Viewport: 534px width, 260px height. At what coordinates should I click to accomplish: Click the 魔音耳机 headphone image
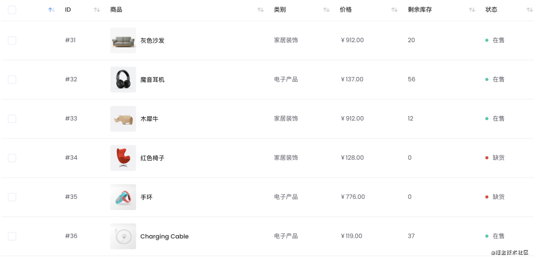coord(123,80)
